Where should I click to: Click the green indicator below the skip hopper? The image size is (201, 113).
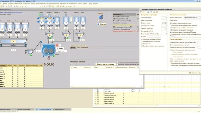click(31, 55)
